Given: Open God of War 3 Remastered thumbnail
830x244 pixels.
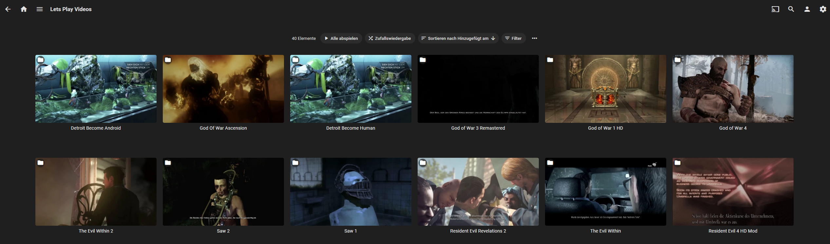Looking at the screenshot, I should tap(478, 89).
